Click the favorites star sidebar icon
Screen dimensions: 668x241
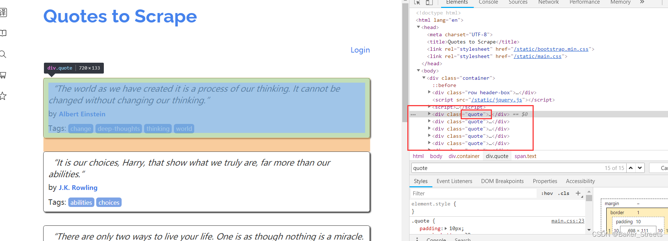click(3, 96)
